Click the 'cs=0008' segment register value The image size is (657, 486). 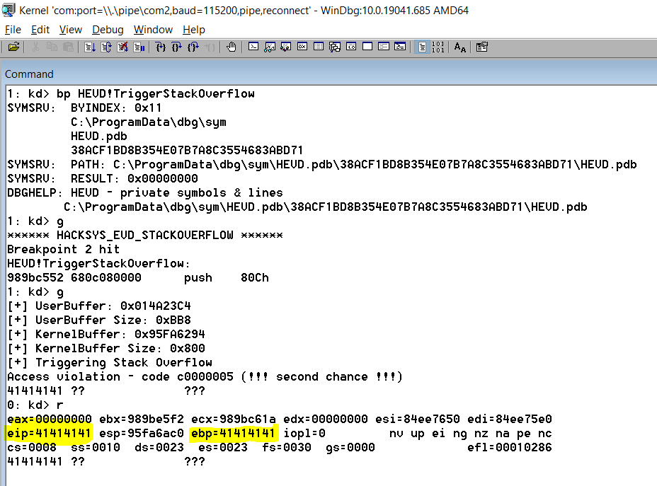[32, 448]
